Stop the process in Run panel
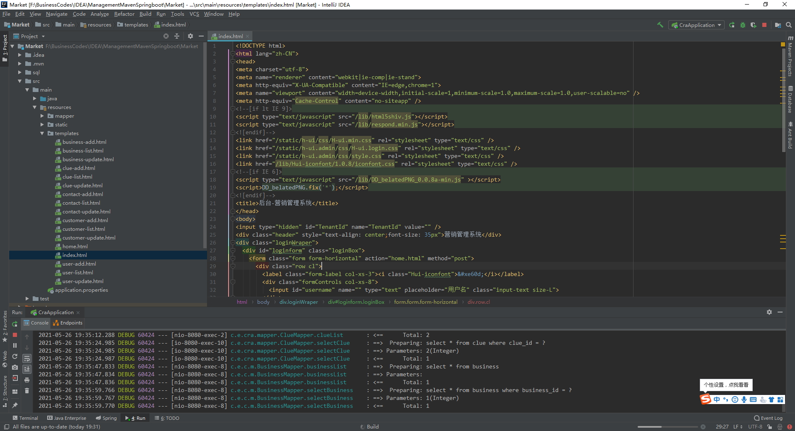Screen dimensions: 795x431 [x=15, y=335]
